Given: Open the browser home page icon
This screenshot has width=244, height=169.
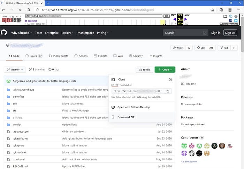Looking at the screenshot, I should click(x=28, y=10).
